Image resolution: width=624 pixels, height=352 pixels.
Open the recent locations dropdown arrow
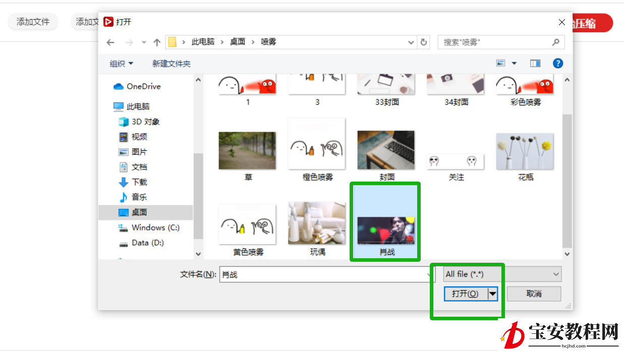144,42
